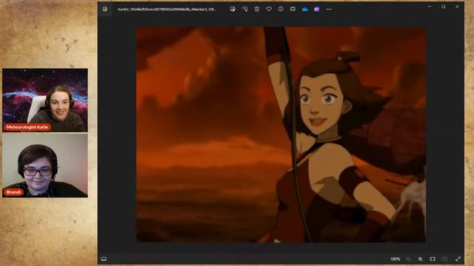Open the three-dot See more menu

click(x=329, y=9)
